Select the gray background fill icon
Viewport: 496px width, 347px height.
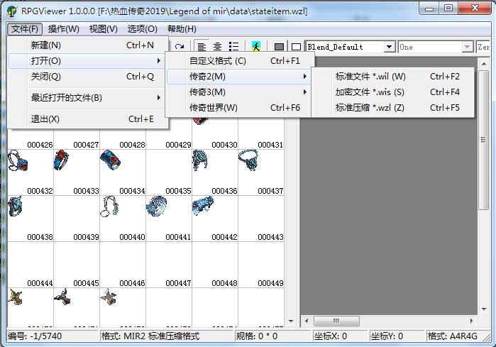pyautogui.click(x=279, y=47)
